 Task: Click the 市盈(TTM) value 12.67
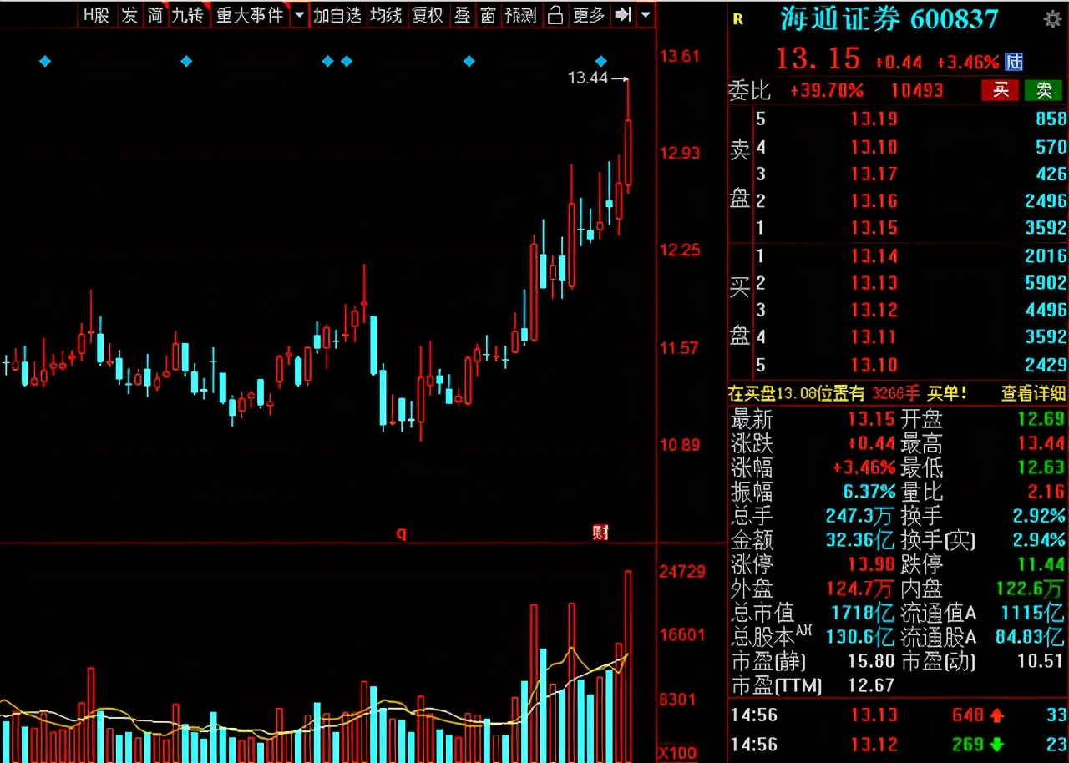(x=871, y=685)
